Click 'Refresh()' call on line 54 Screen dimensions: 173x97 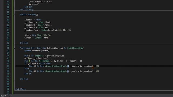click(x=34, y=4)
